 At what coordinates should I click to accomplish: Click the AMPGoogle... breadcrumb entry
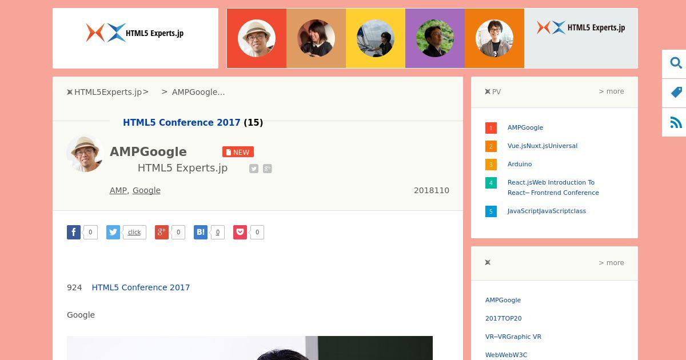pos(198,92)
